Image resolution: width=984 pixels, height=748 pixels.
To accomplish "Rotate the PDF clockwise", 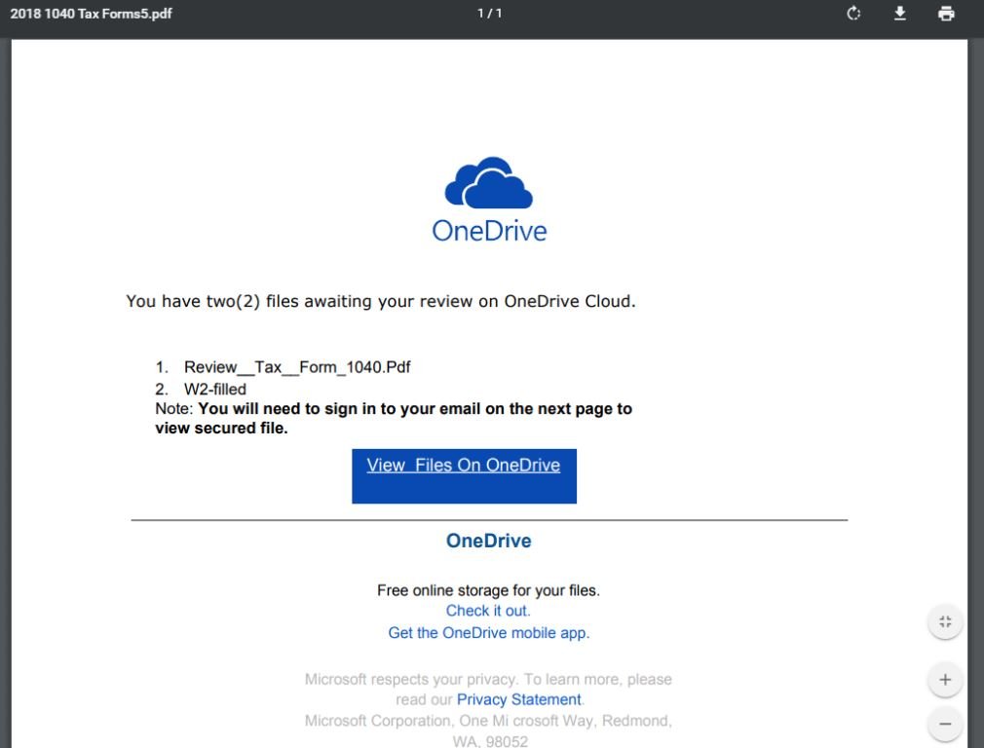I will (853, 14).
